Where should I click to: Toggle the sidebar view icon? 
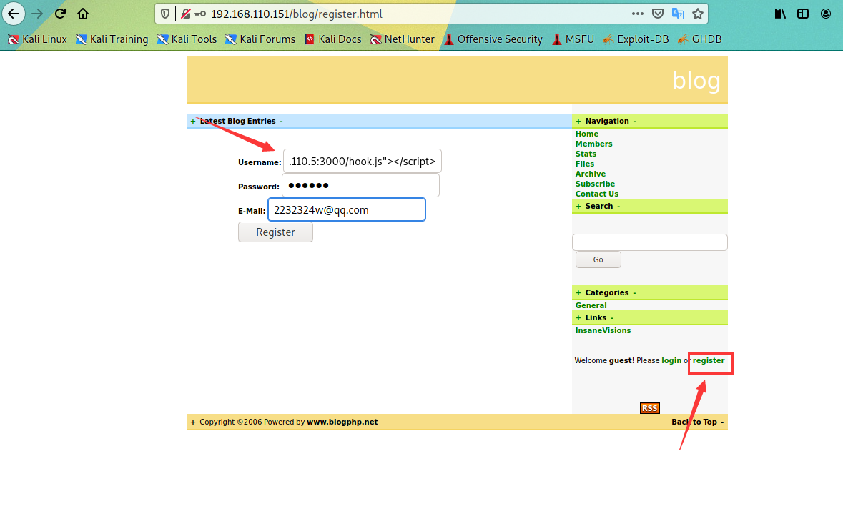pyautogui.click(x=803, y=14)
